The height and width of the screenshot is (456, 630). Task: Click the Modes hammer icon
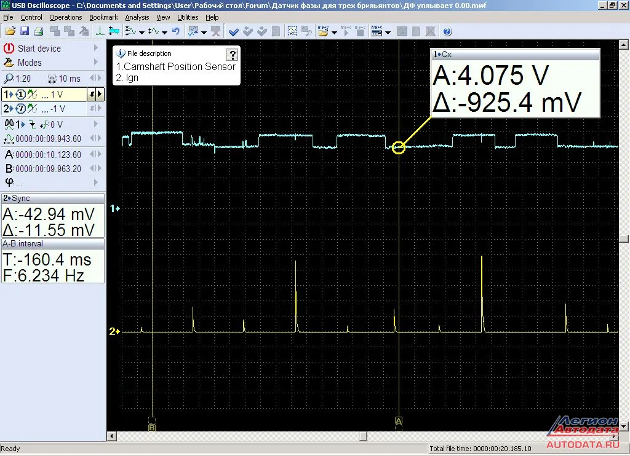click(x=9, y=63)
